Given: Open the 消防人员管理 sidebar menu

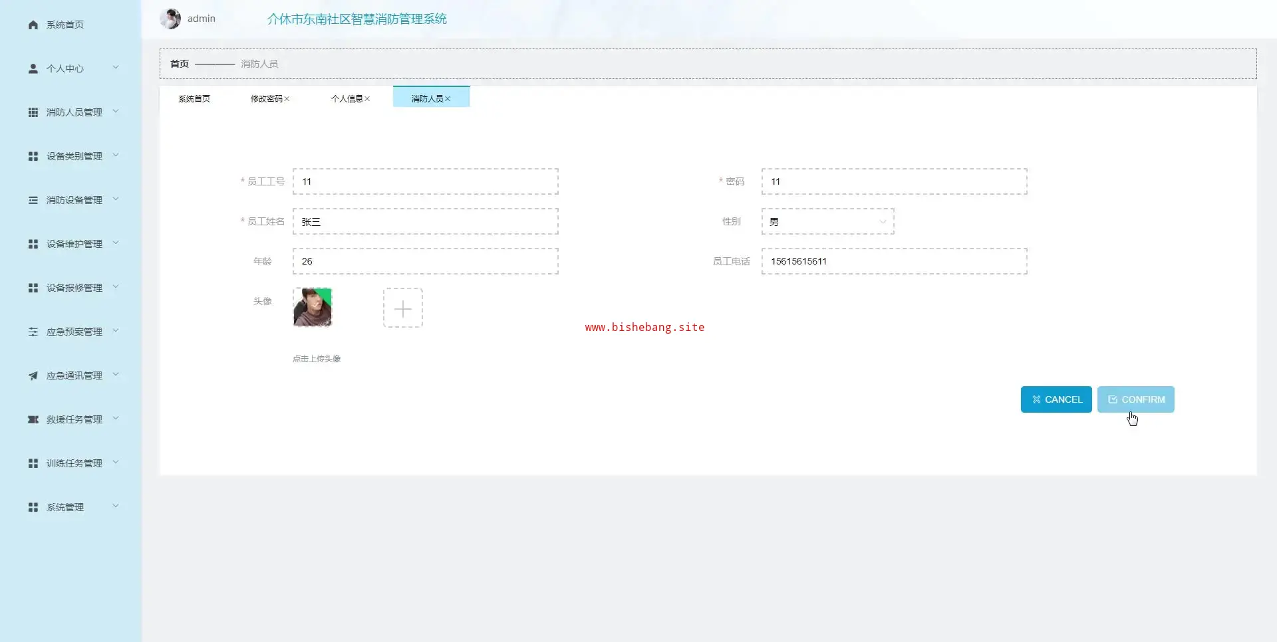Looking at the screenshot, I should [x=74, y=112].
